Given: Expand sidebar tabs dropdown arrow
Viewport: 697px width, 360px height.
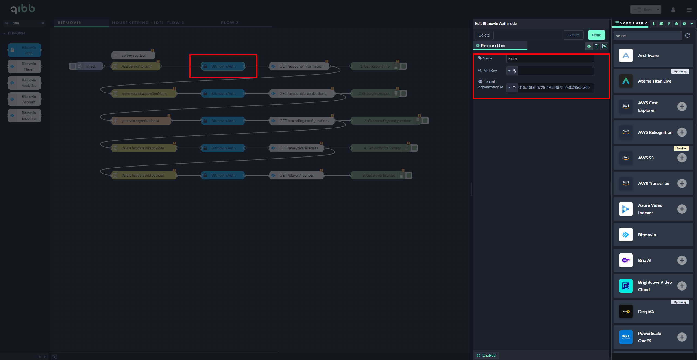Looking at the screenshot, I should 692,24.
